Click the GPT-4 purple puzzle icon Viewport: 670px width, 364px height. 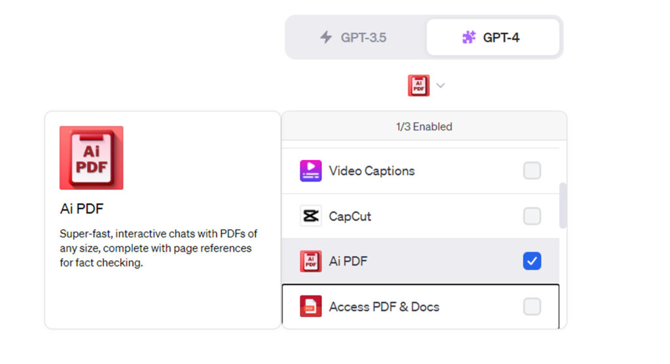click(469, 37)
